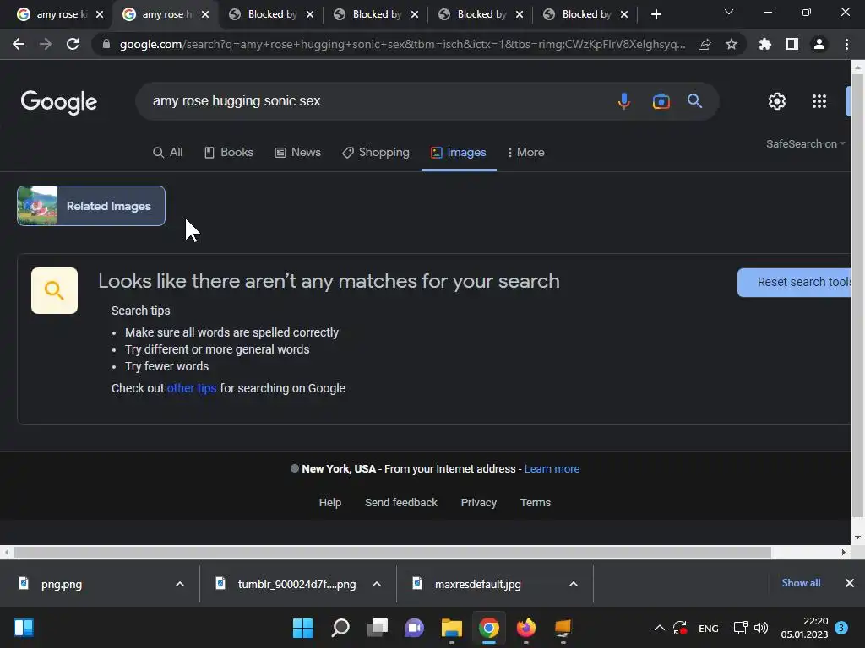The image size is (865, 648).
Task: Toggle the Chrome side panel icon
Action: (x=792, y=44)
